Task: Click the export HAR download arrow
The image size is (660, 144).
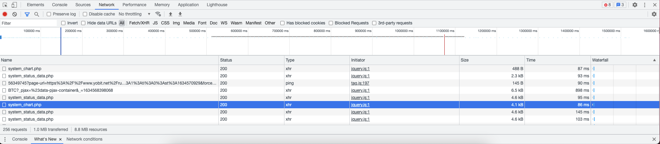Action: point(180,14)
